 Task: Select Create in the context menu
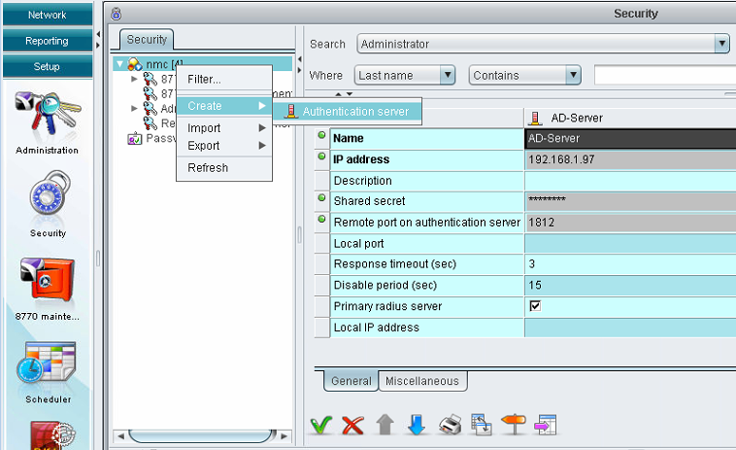(x=224, y=106)
